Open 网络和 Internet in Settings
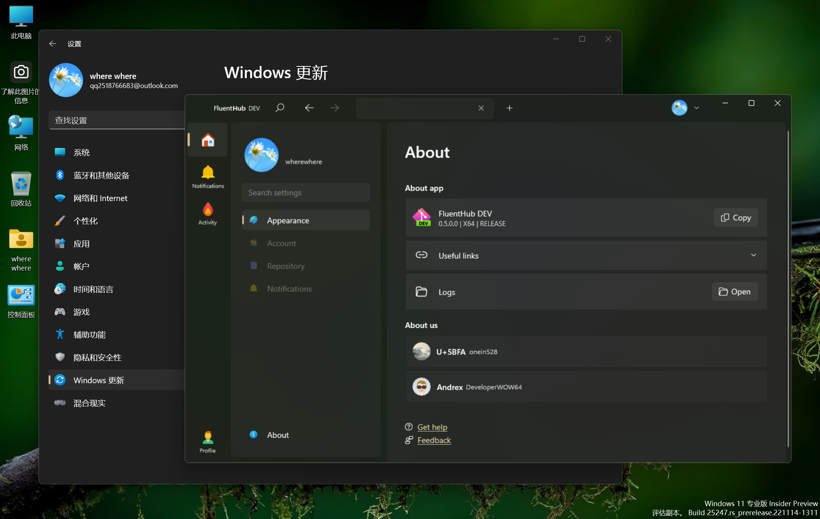Screen dimensions: 820x519 [x=117, y=198]
